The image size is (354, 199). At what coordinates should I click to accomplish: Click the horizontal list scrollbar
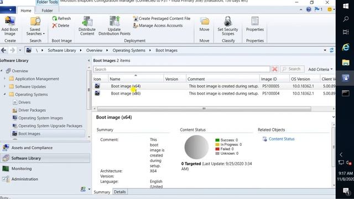point(204,109)
